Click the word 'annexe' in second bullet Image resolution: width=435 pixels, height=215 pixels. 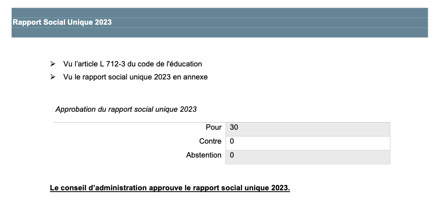coord(196,77)
